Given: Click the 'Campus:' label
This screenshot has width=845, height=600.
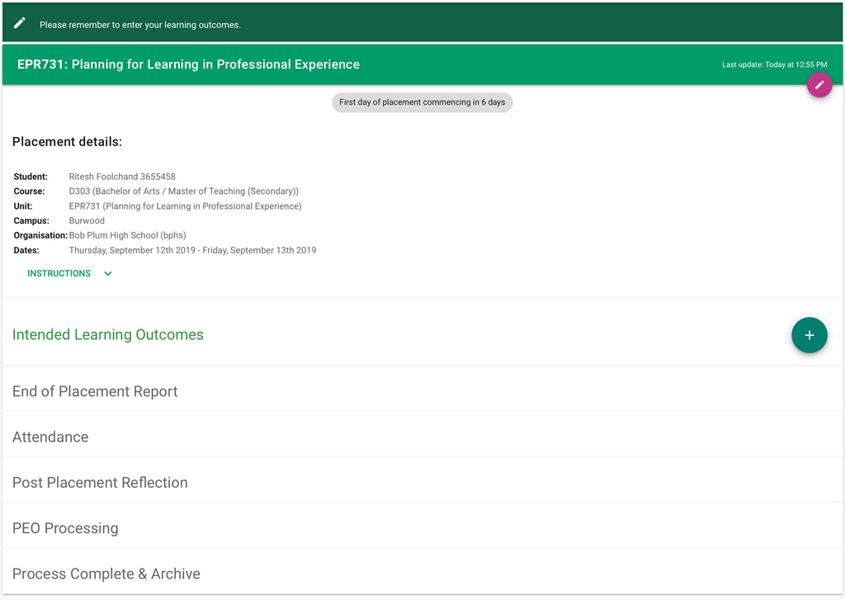Looking at the screenshot, I should click(31, 220).
